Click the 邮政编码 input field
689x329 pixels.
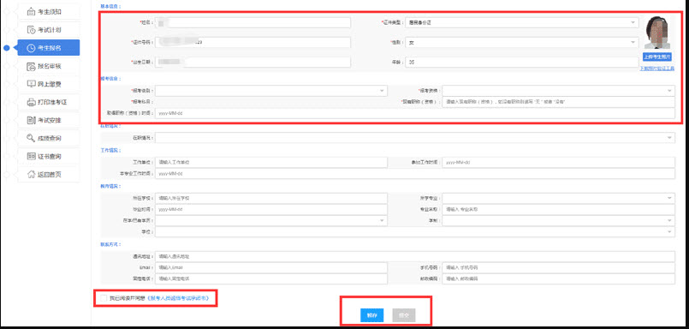point(558,278)
